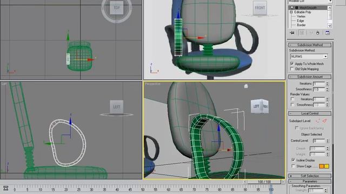Click the orange Show Cage color swatch
This screenshot has width=346, height=194.
coord(322,166)
